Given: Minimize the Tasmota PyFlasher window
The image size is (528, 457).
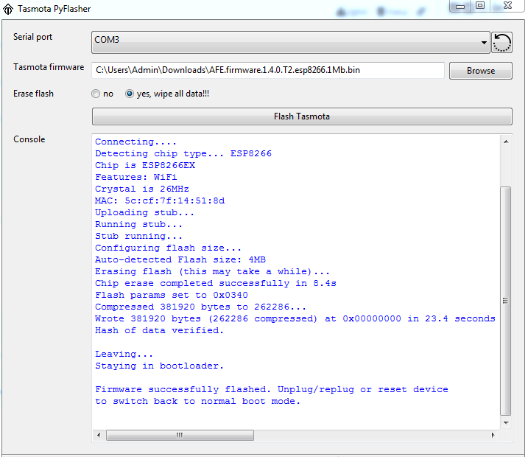Looking at the screenshot, I should tap(460, 6).
